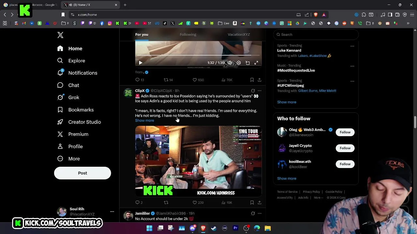The width and height of the screenshot is (417, 234).
Task: Show more trending topics
Action: [x=287, y=102]
